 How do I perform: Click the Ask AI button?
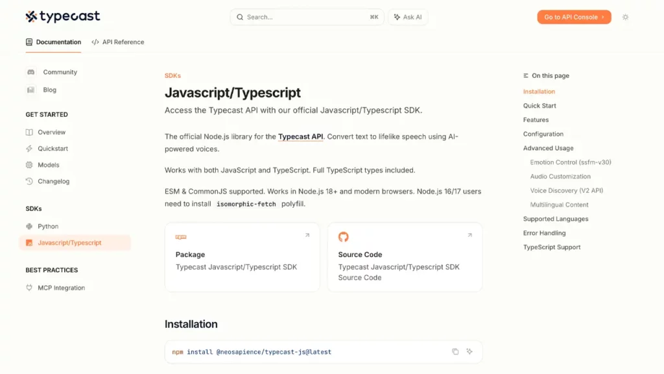408,17
